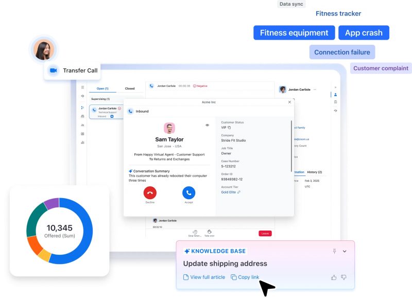Decline the incoming call from Sam Taylor

(x=150, y=193)
